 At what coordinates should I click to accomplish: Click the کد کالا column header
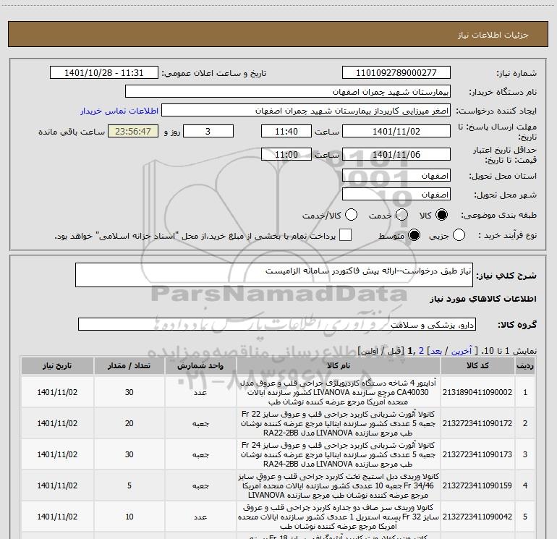(x=477, y=365)
